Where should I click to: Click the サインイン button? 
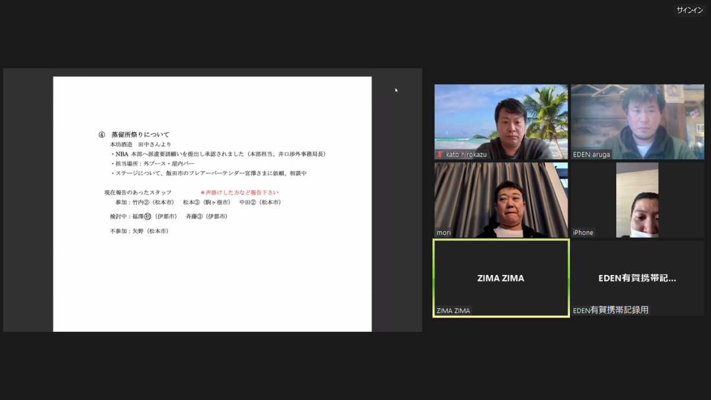690,10
